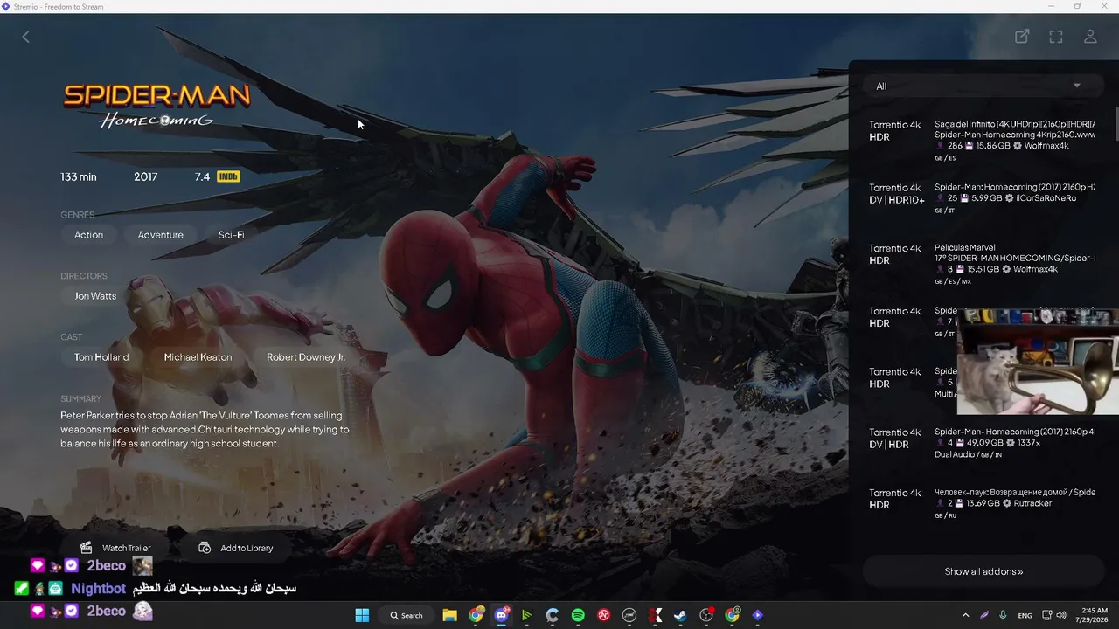The width and height of the screenshot is (1119, 629).
Task: Click the 2017 release year
Action: point(146,176)
